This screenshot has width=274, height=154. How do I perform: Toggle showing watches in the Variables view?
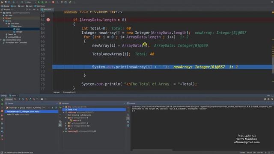click(x=60, y=125)
